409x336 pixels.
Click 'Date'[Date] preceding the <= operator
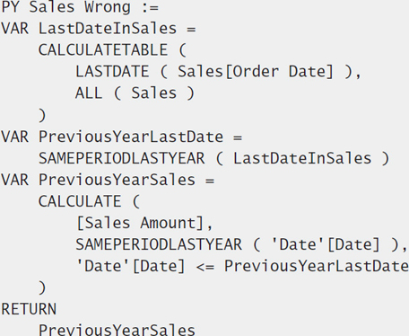click(x=131, y=266)
